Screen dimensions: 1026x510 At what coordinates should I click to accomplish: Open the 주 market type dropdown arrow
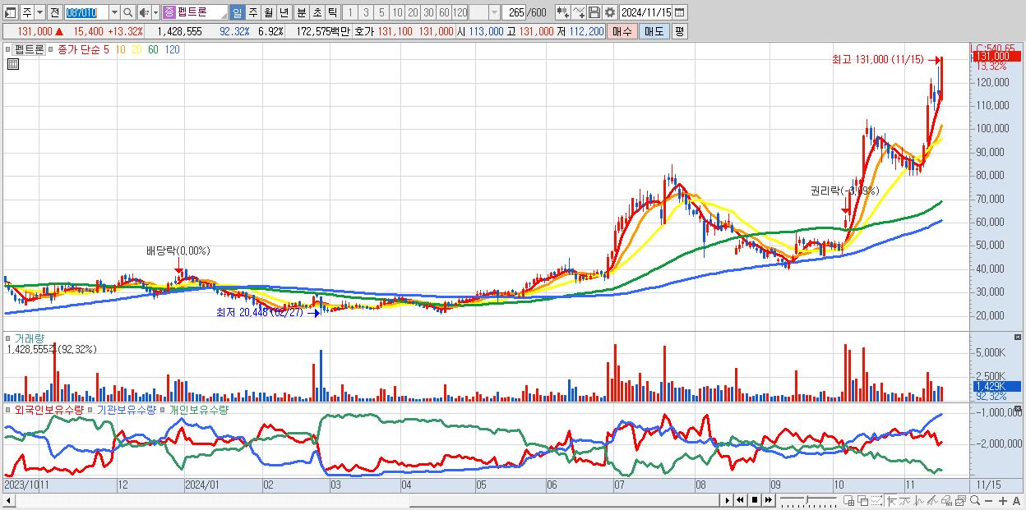pos(39,12)
